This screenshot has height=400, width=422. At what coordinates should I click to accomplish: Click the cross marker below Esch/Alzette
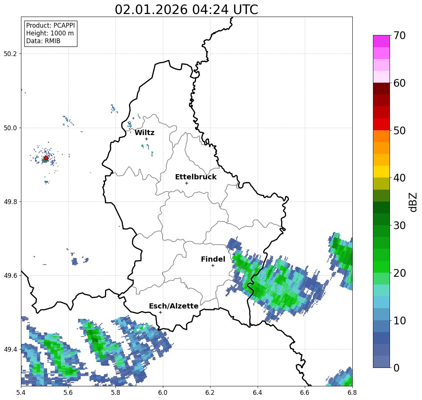(x=160, y=313)
